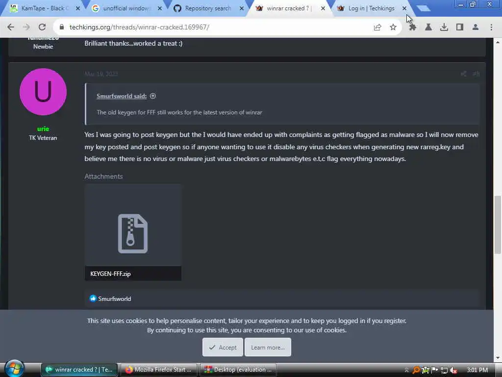Click the Smurfsworld reaction name
Image resolution: width=502 pixels, height=377 pixels.
click(114, 299)
